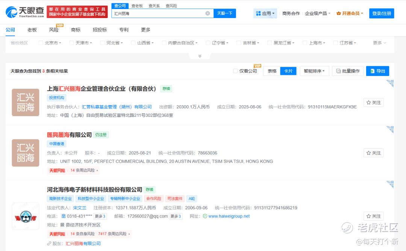
Task: Open shareholder 汇兴丽海有限公司 link
Action: click(x=83, y=243)
